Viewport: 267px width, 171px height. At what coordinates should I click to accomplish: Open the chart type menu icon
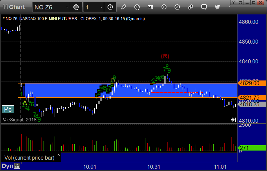tap(137, 7)
